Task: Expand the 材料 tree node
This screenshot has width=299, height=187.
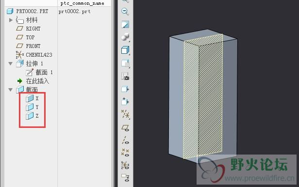Action: (x=11, y=20)
